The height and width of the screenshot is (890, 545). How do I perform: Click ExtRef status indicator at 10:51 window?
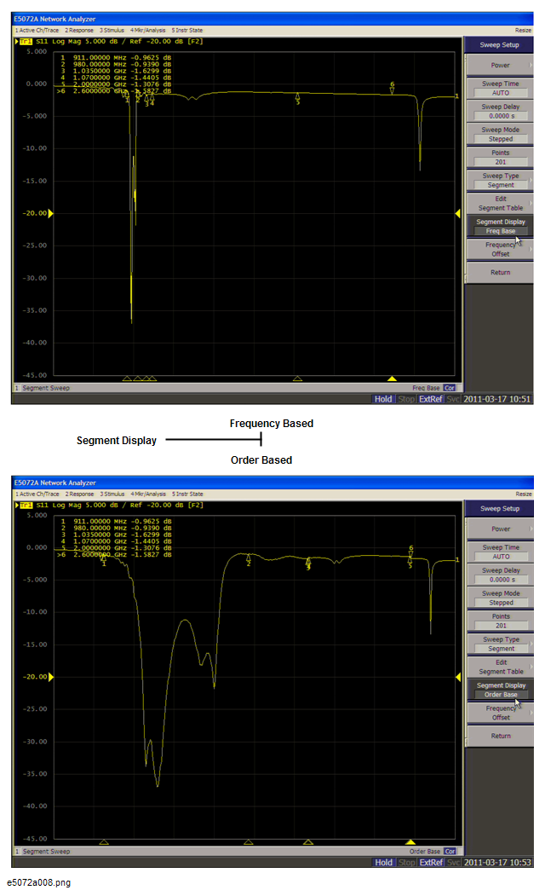click(x=430, y=399)
